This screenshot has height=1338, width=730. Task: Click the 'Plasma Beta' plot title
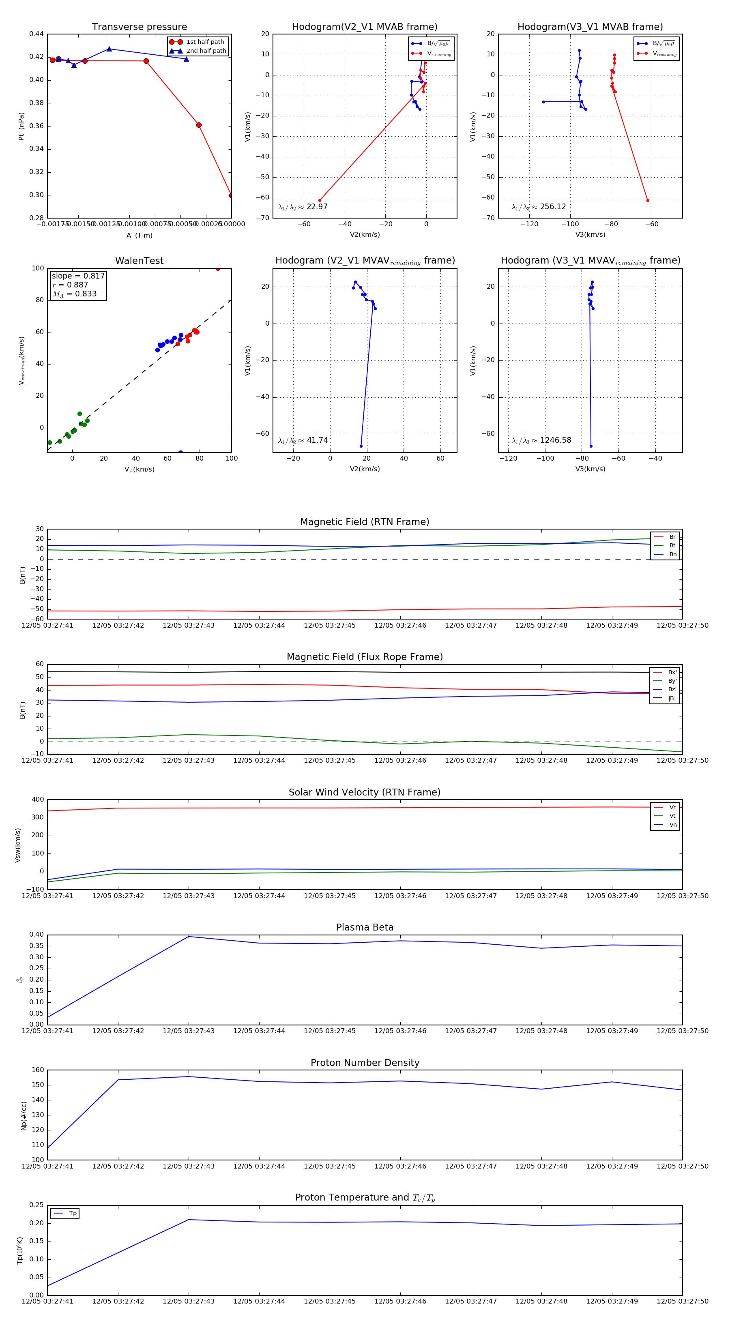pos(365,928)
